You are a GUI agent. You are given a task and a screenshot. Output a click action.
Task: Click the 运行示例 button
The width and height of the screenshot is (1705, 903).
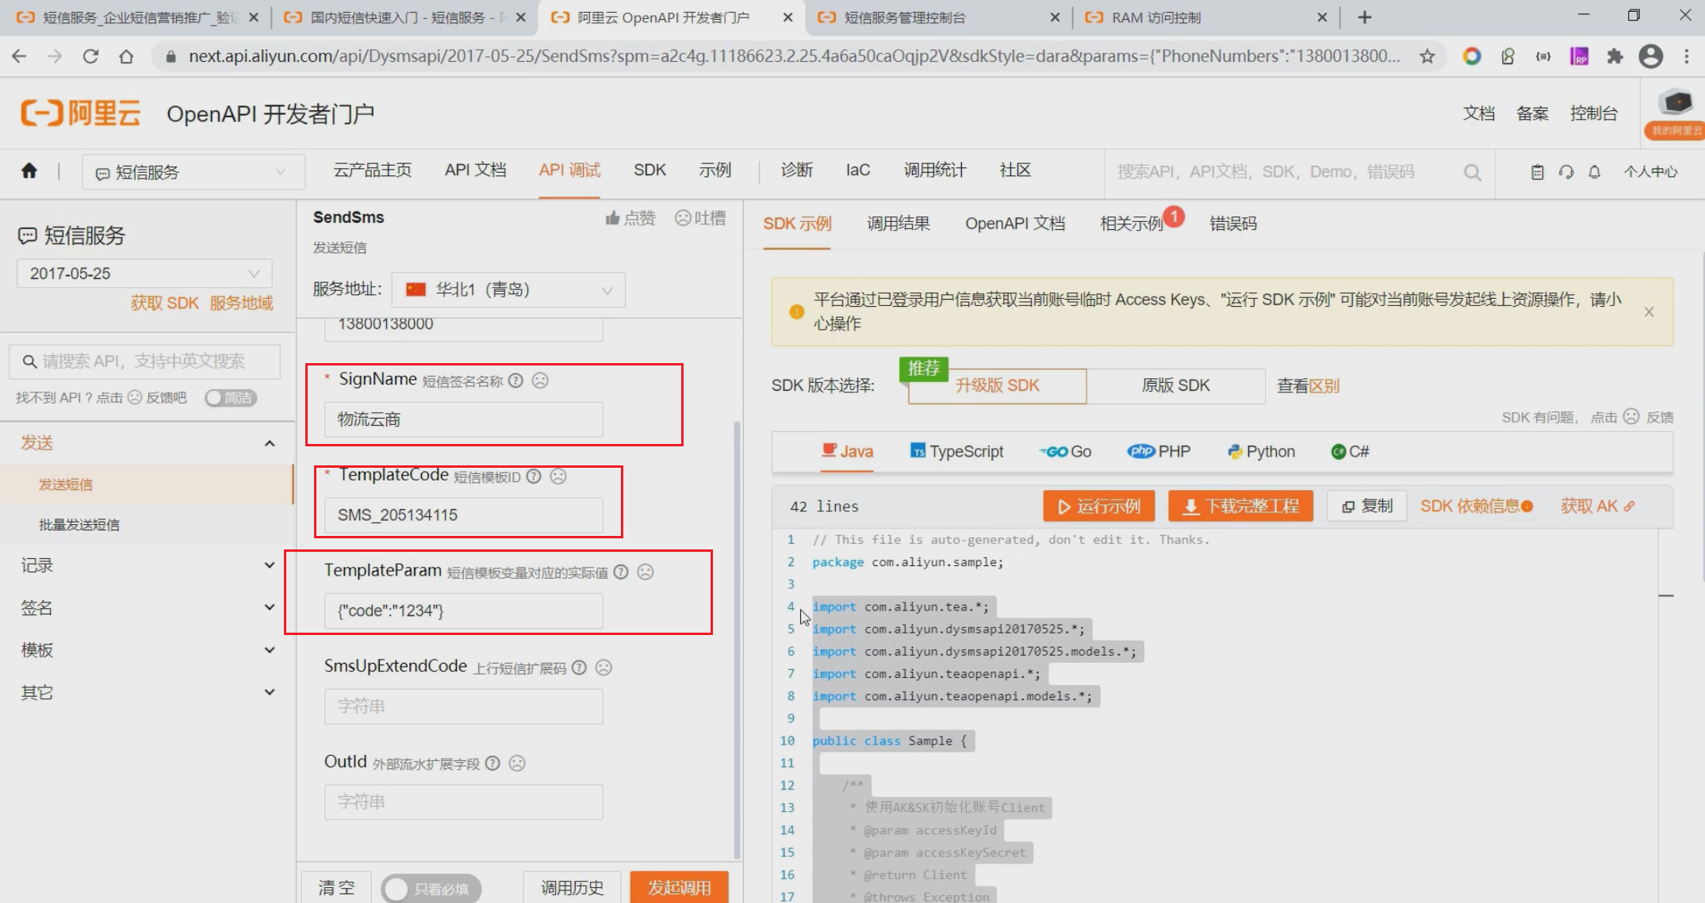[x=1098, y=506]
